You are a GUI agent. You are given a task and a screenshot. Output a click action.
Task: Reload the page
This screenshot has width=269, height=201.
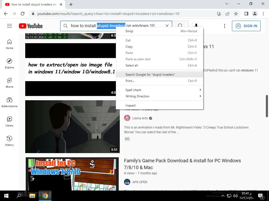pyautogui.click(x=23, y=14)
